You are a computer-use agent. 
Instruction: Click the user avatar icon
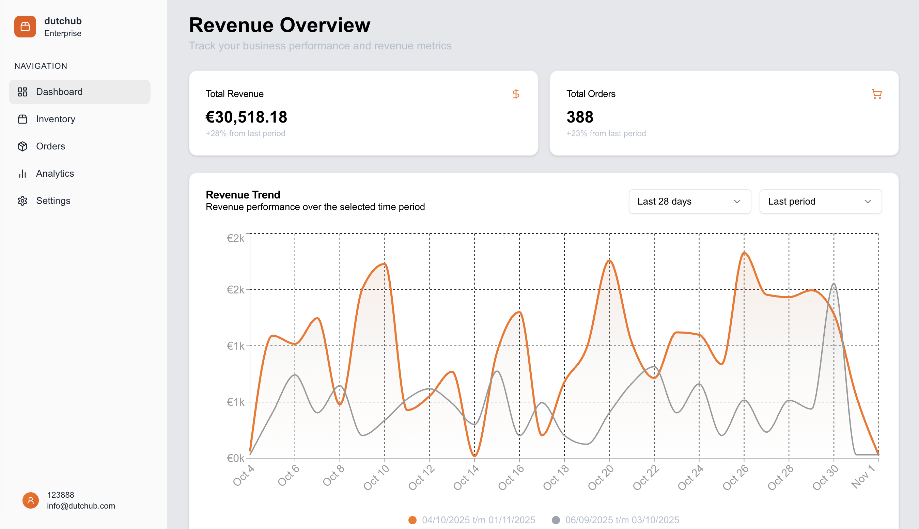pos(31,500)
